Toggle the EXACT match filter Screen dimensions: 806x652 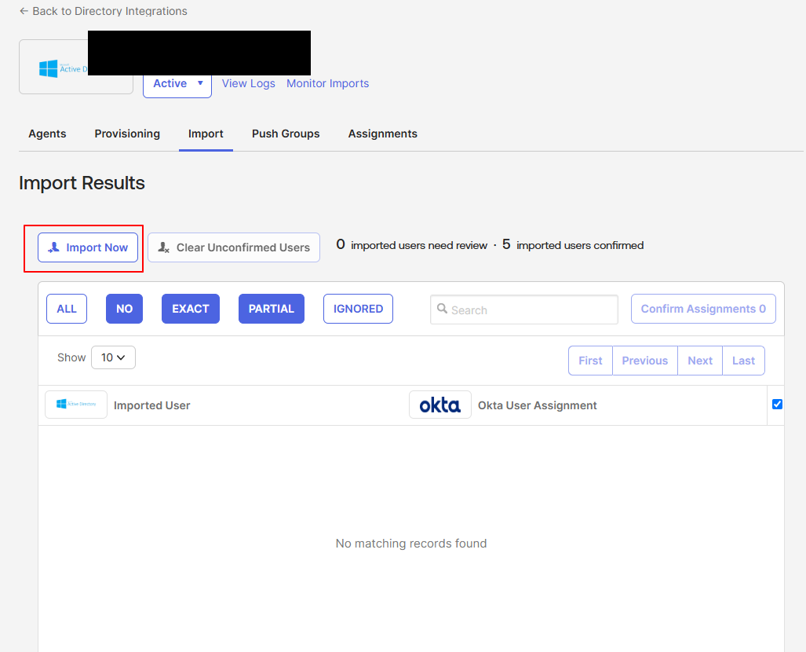coord(190,309)
